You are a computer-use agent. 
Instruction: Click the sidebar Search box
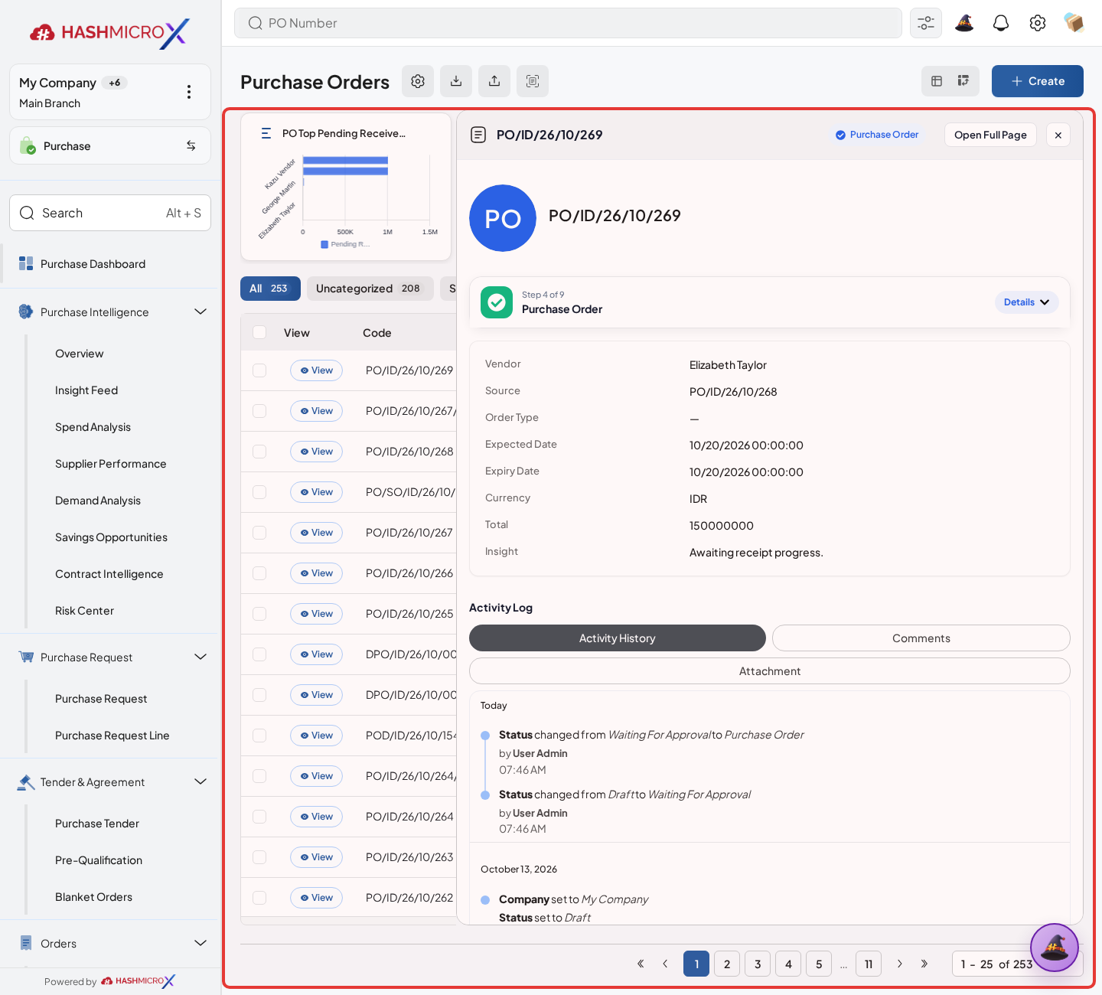(x=110, y=213)
